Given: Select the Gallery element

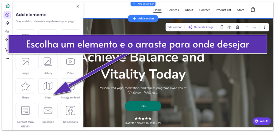Looking at the screenshot, I should (x=48, y=62).
